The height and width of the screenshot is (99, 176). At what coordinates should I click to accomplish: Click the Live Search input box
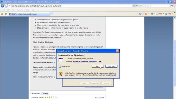156,6
